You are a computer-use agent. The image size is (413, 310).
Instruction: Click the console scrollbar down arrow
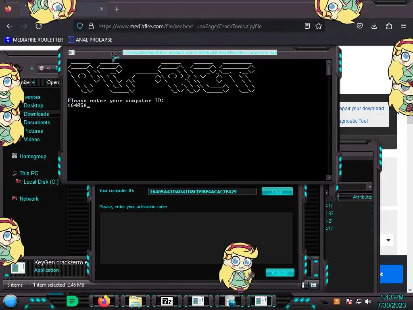[329, 178]
